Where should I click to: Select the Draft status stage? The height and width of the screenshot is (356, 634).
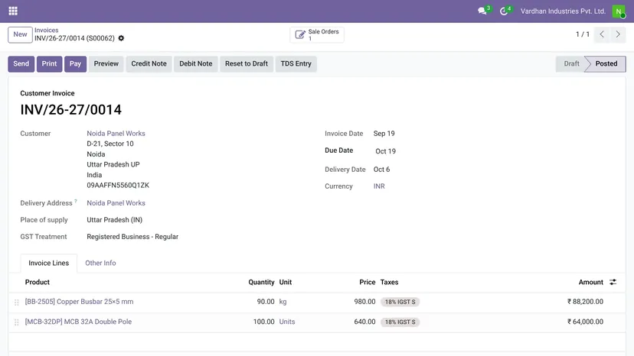tap(571, 63)
